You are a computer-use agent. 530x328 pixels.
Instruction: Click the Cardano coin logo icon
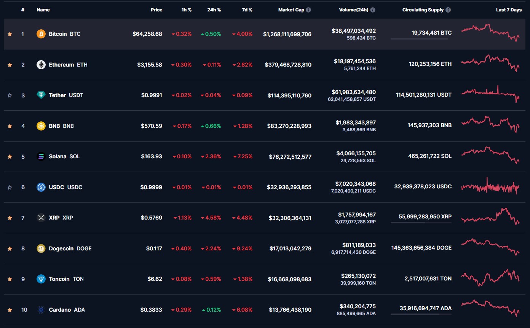click(x=41, y=310)
